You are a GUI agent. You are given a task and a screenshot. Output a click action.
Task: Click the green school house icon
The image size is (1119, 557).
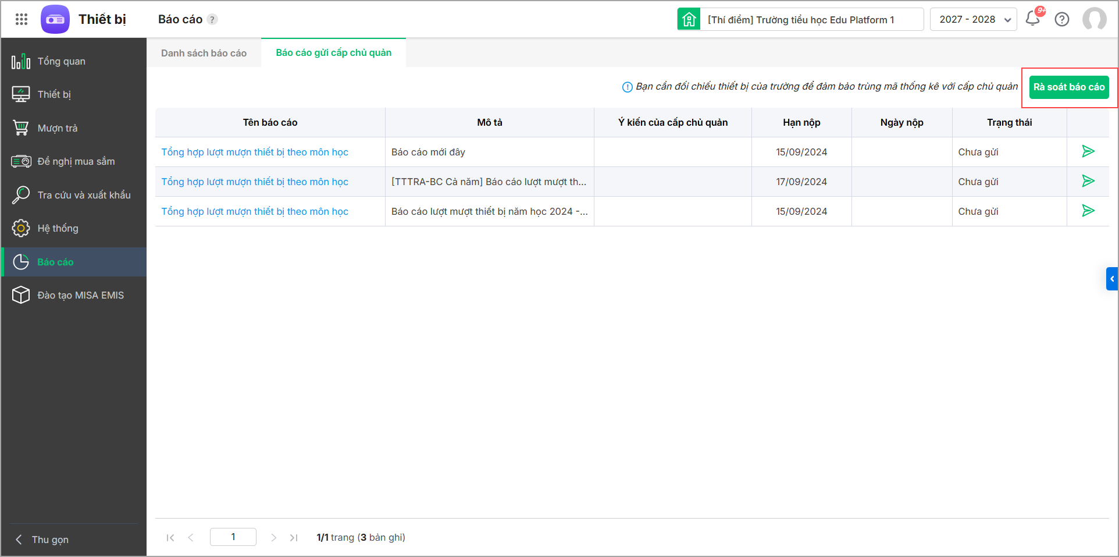pyautogui.click(x=689, y=19)
